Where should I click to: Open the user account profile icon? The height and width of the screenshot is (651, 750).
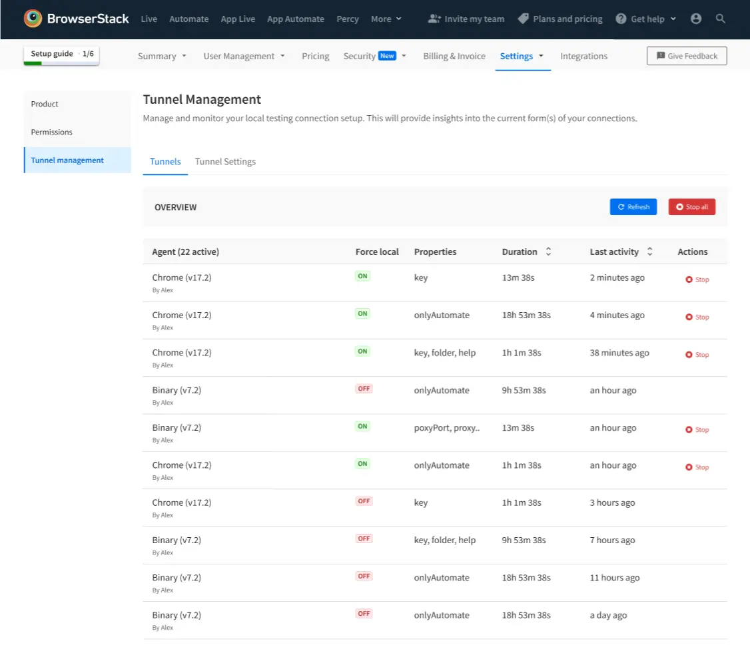[x=696, y=19]
